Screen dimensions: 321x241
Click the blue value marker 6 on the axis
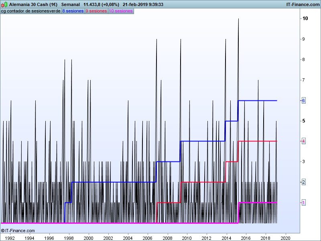click(x=304, y=100)
